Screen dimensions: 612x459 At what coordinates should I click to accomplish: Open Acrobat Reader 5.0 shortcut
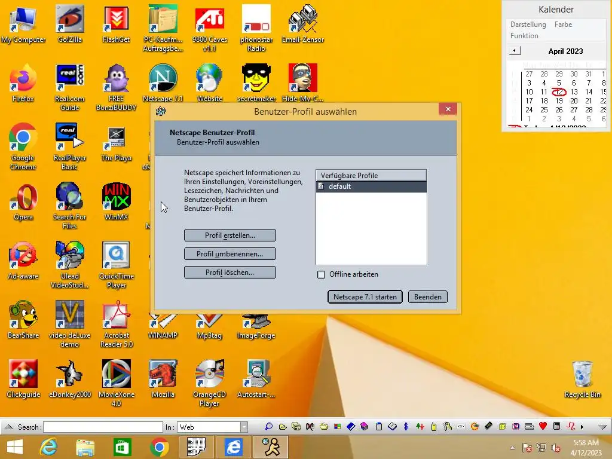[116, 324]
